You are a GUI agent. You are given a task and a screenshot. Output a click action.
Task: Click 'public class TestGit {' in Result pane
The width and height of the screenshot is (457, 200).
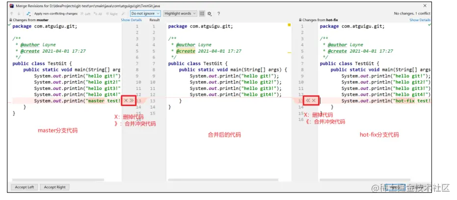point(197,63)
